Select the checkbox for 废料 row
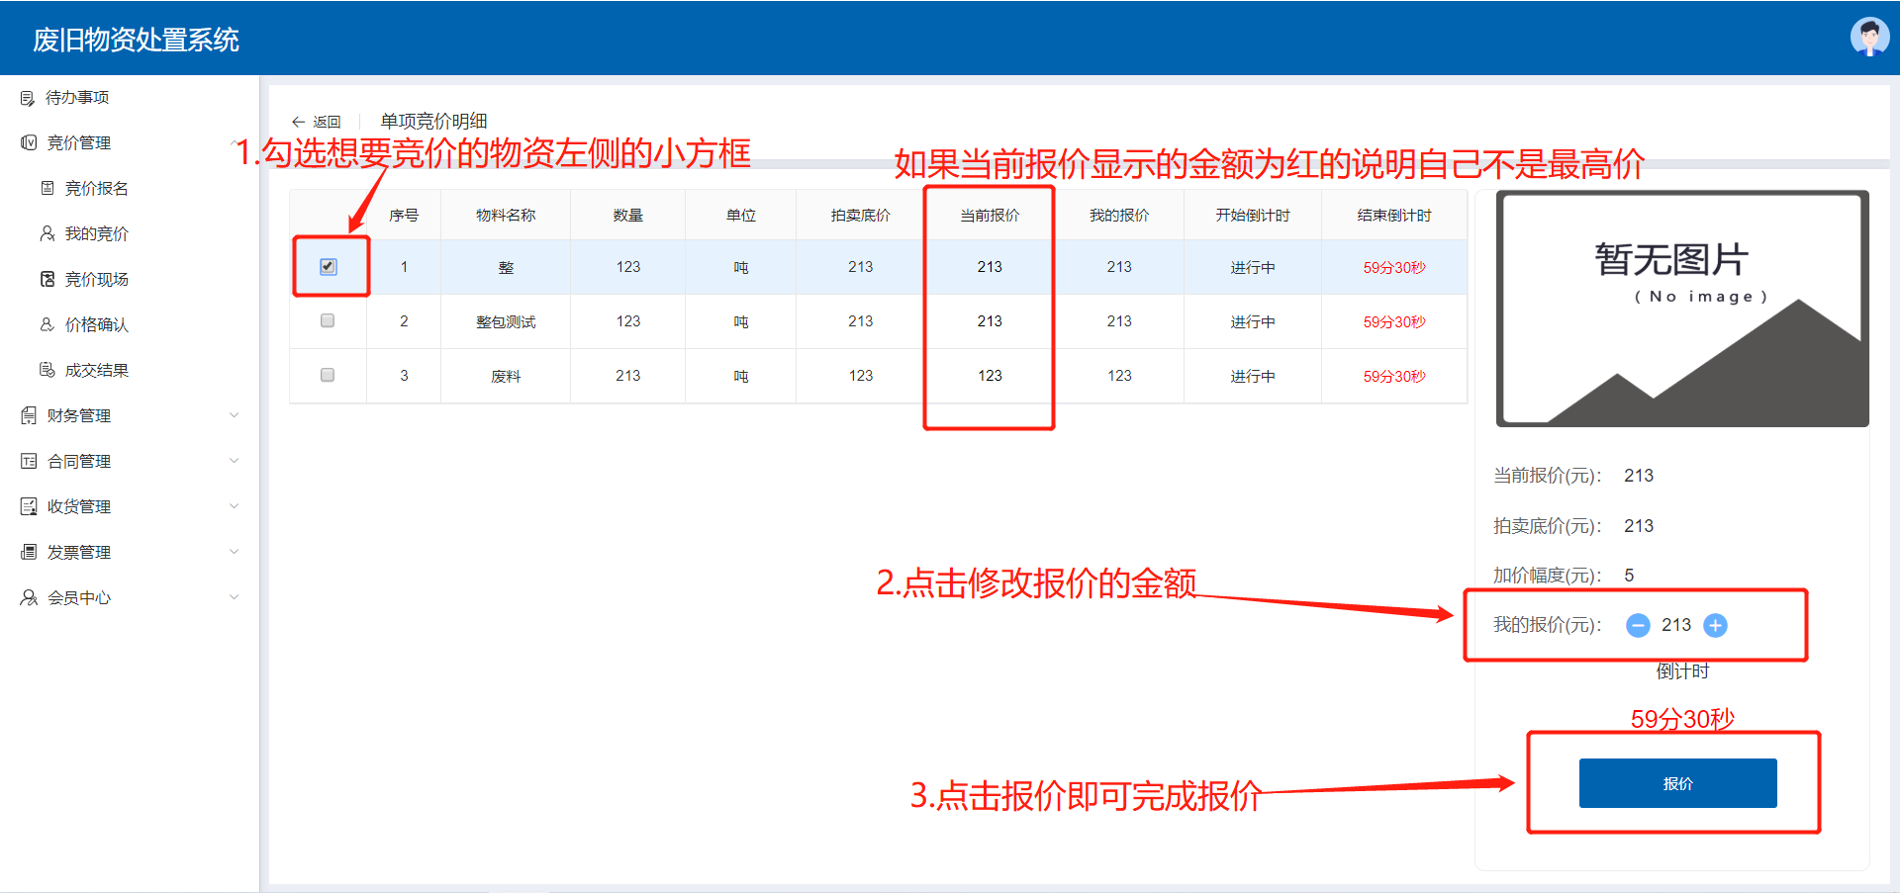 (328, 376)
